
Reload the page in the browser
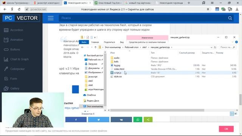pos(19,9)
